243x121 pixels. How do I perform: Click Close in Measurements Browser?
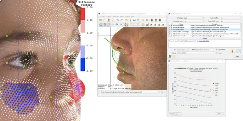[237, 56]
